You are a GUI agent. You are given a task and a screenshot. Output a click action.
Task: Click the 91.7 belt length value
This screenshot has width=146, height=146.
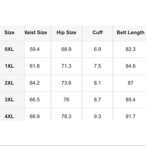131,116
